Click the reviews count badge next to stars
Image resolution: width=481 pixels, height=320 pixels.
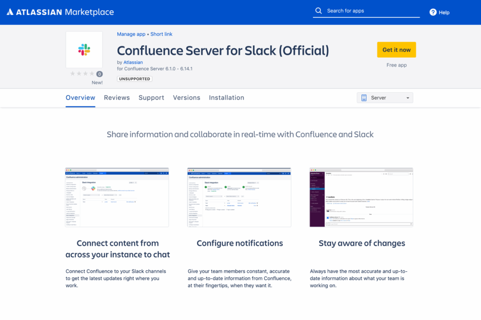(99, 74)
